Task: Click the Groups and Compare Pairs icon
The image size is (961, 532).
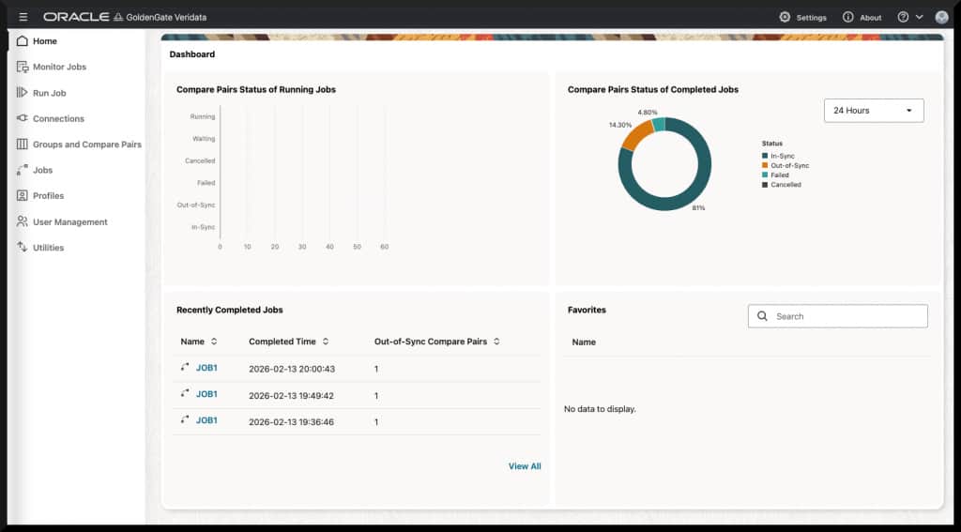Action: click(23, 144)
